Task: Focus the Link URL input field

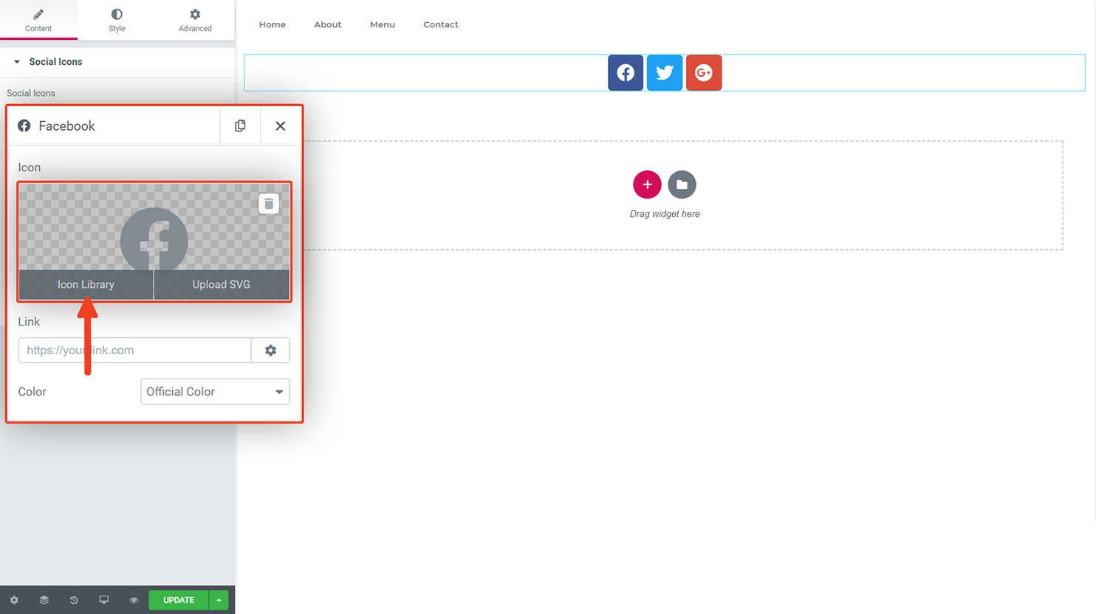Action: [x=134, y=351]
